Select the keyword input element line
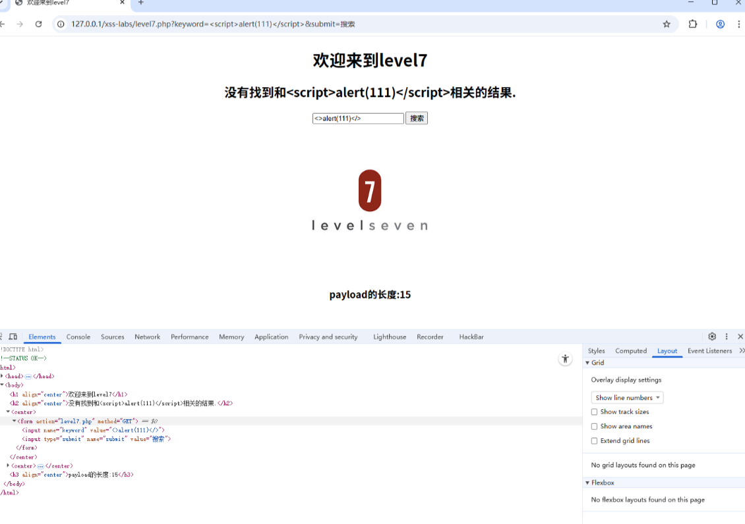Screen dimensions: 745x524 pos(93,430)
